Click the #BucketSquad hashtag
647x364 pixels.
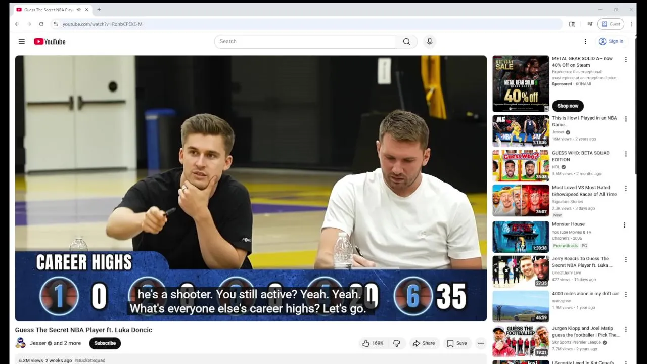pos(90,360)
